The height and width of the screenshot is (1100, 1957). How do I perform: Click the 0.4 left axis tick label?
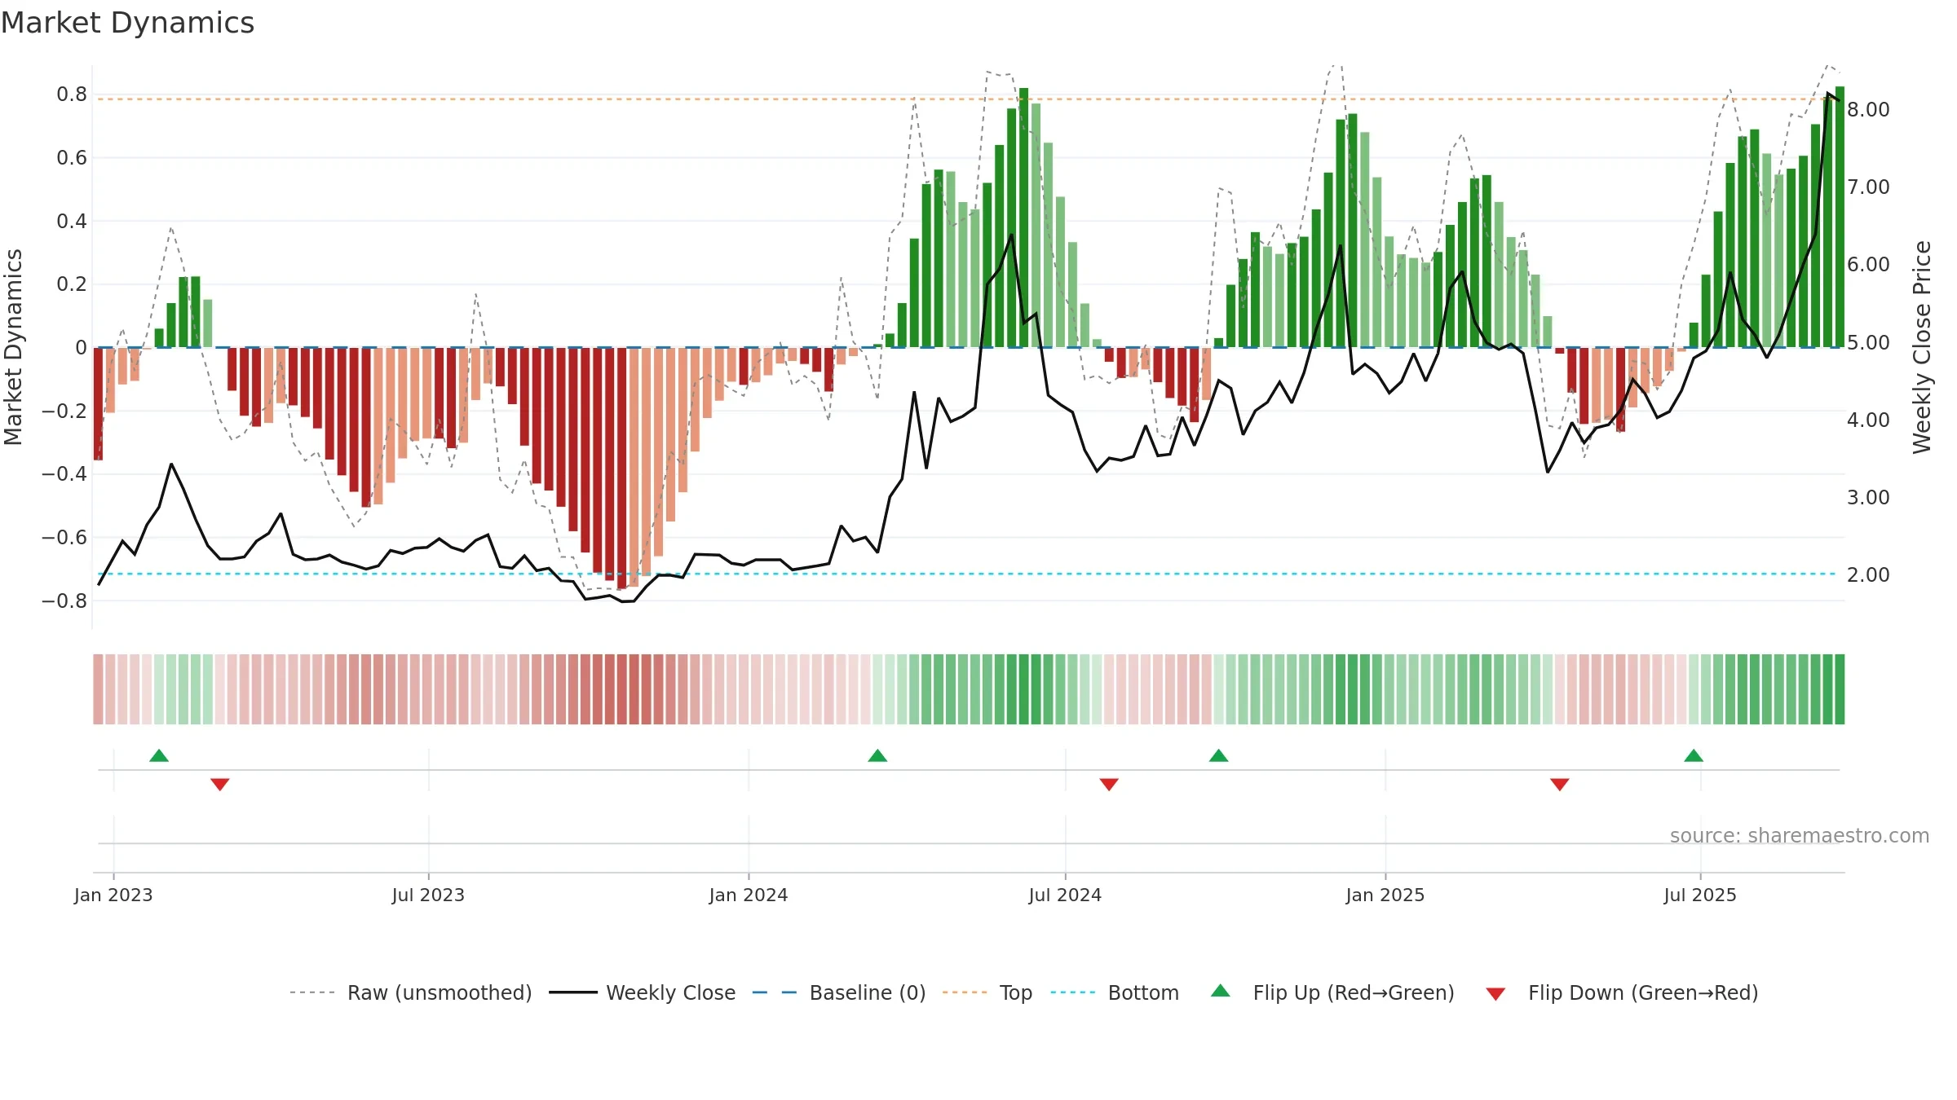(72, 222)
